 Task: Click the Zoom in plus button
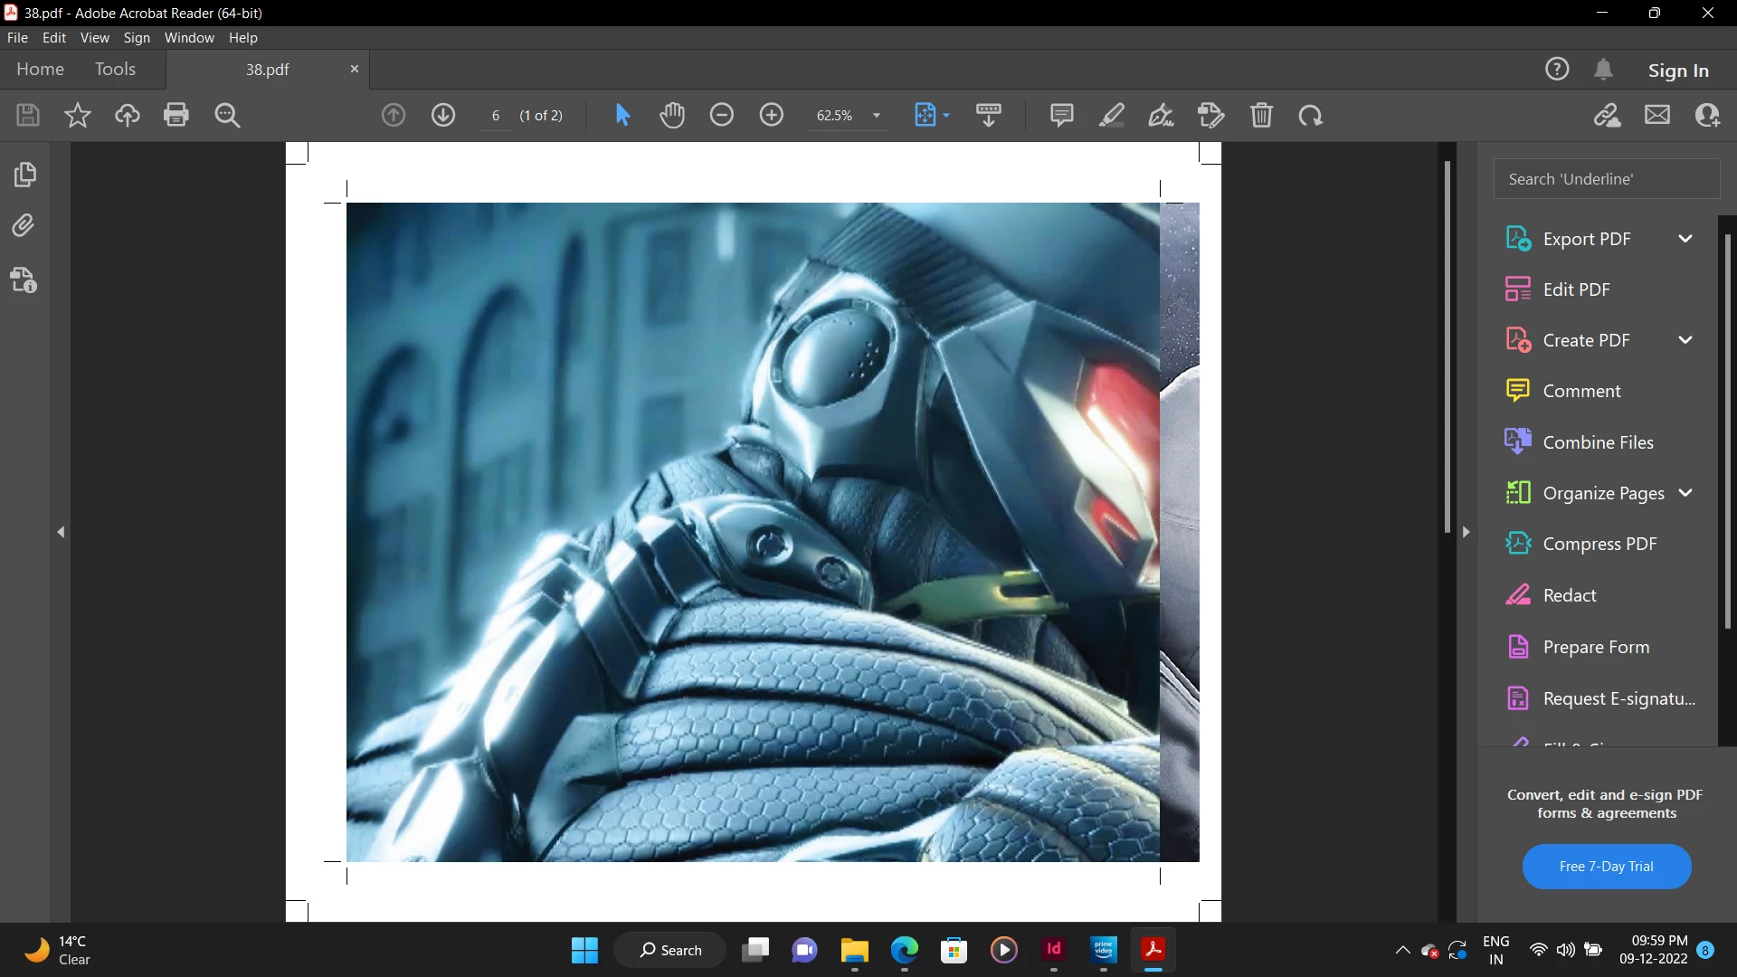[x=771, y=115]
